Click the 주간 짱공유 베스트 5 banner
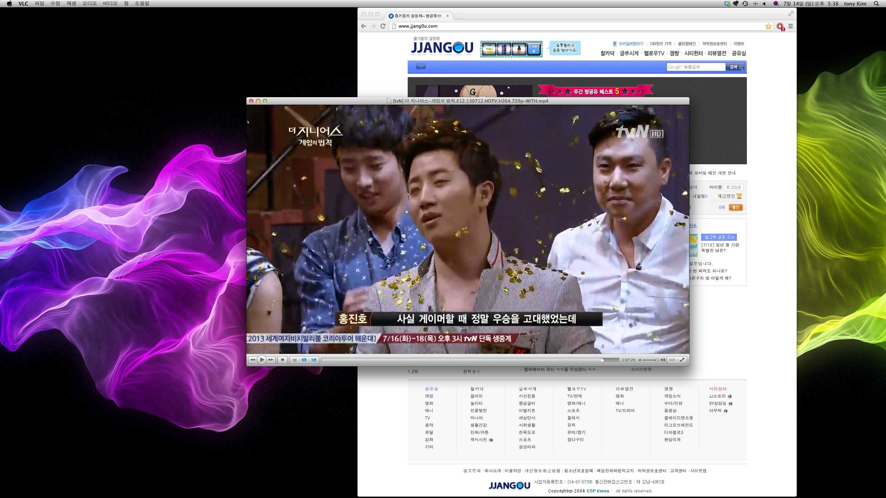 595,91
